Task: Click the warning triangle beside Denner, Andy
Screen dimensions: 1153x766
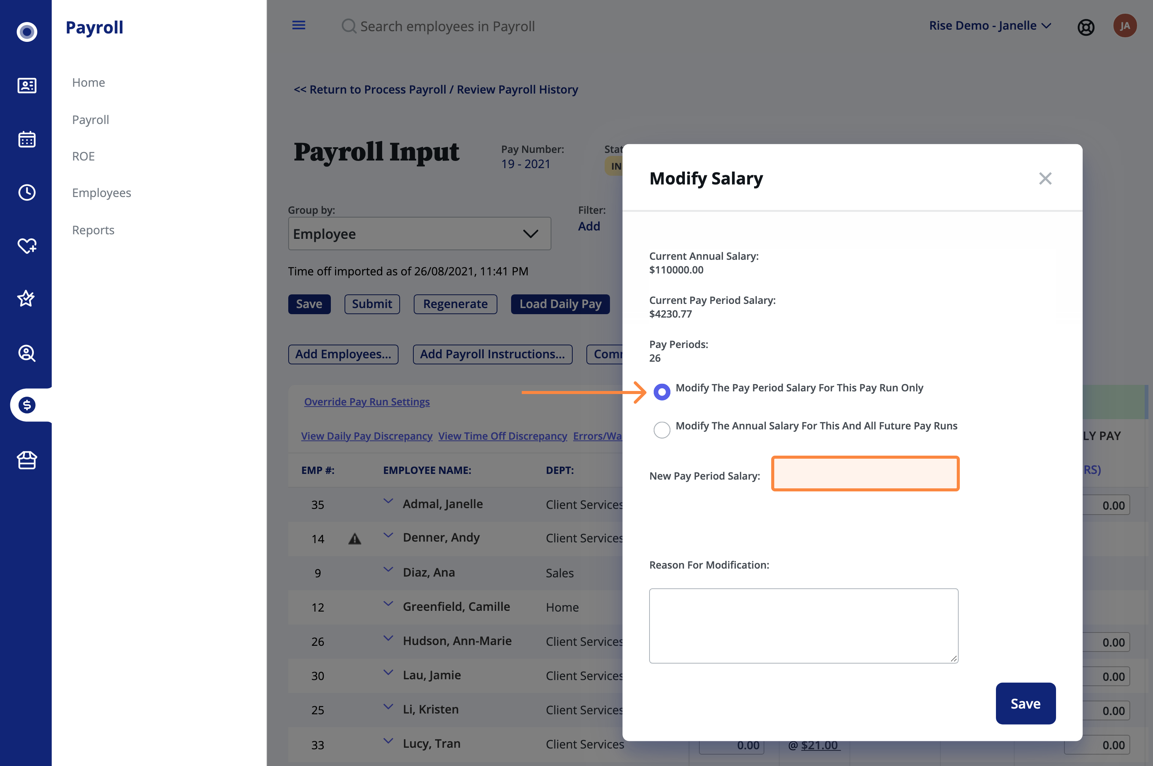Action: (354, 539)
